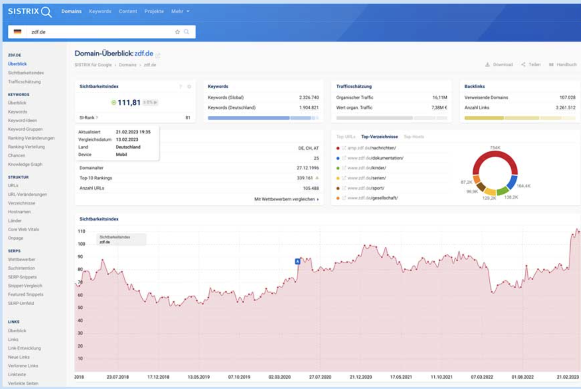Open Onpage in the sidebar
581x389 pixels.
click(16, 238)
